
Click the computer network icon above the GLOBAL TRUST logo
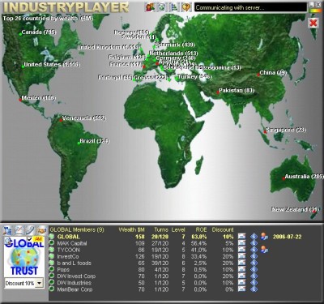[x=7, y=230]
